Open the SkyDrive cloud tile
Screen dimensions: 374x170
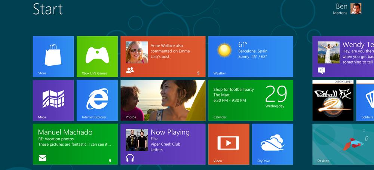[x=273, y=144]
